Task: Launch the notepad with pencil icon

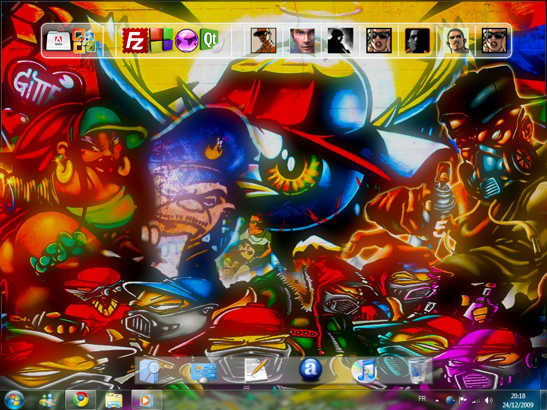Action: [257, 370]
